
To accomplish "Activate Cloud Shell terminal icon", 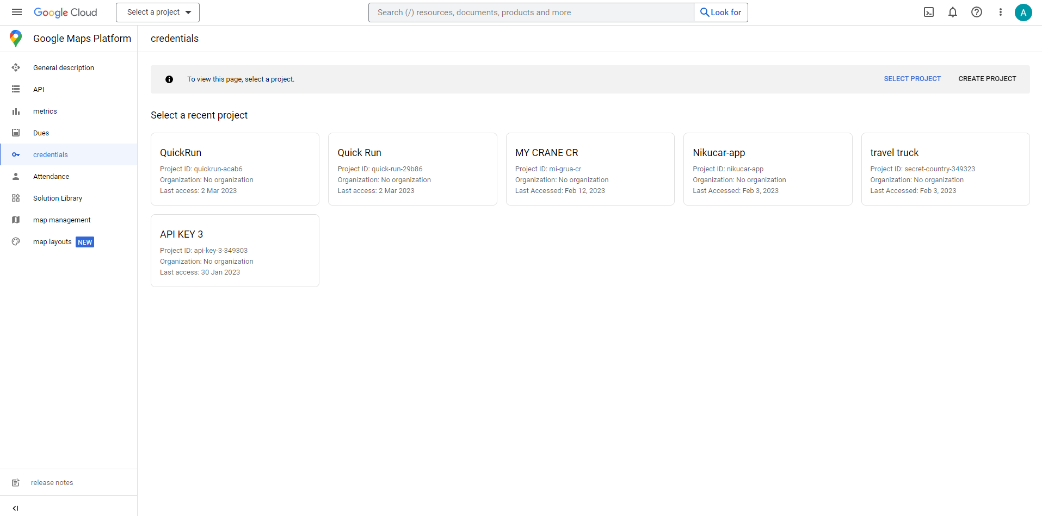I will (x=929, y=12).
